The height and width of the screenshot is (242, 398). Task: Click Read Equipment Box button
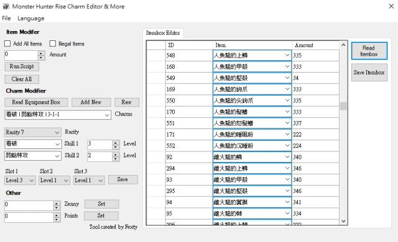coord(36,102)
